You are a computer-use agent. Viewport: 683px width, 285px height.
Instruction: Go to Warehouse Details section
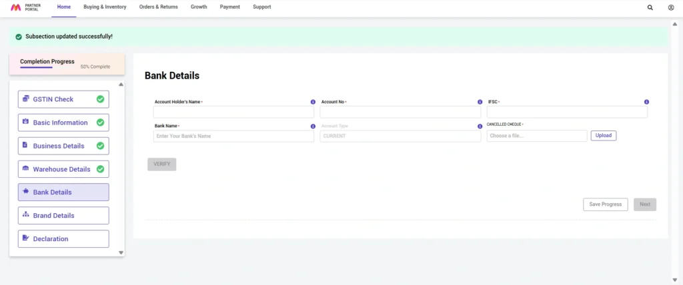tap(63, 169)
